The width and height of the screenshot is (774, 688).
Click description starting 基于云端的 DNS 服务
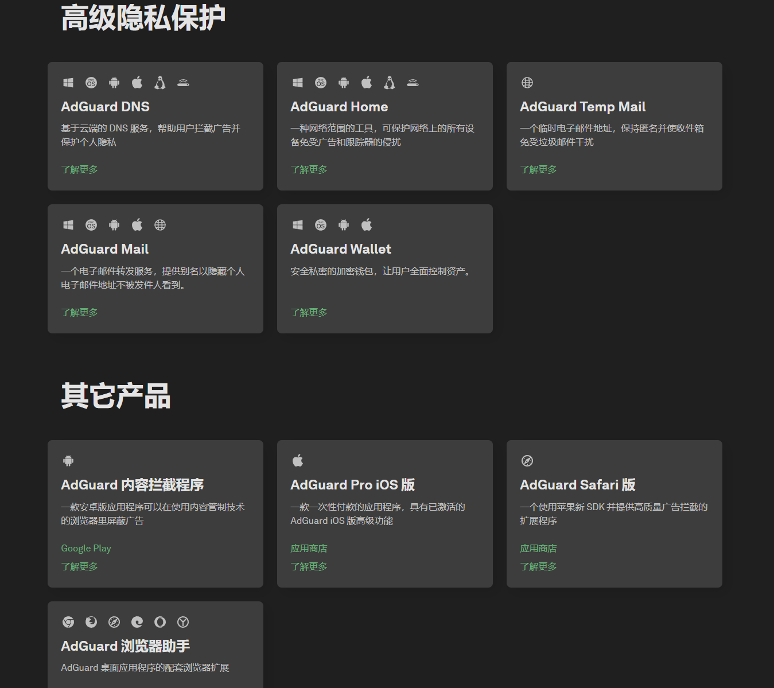pos(151,135)
